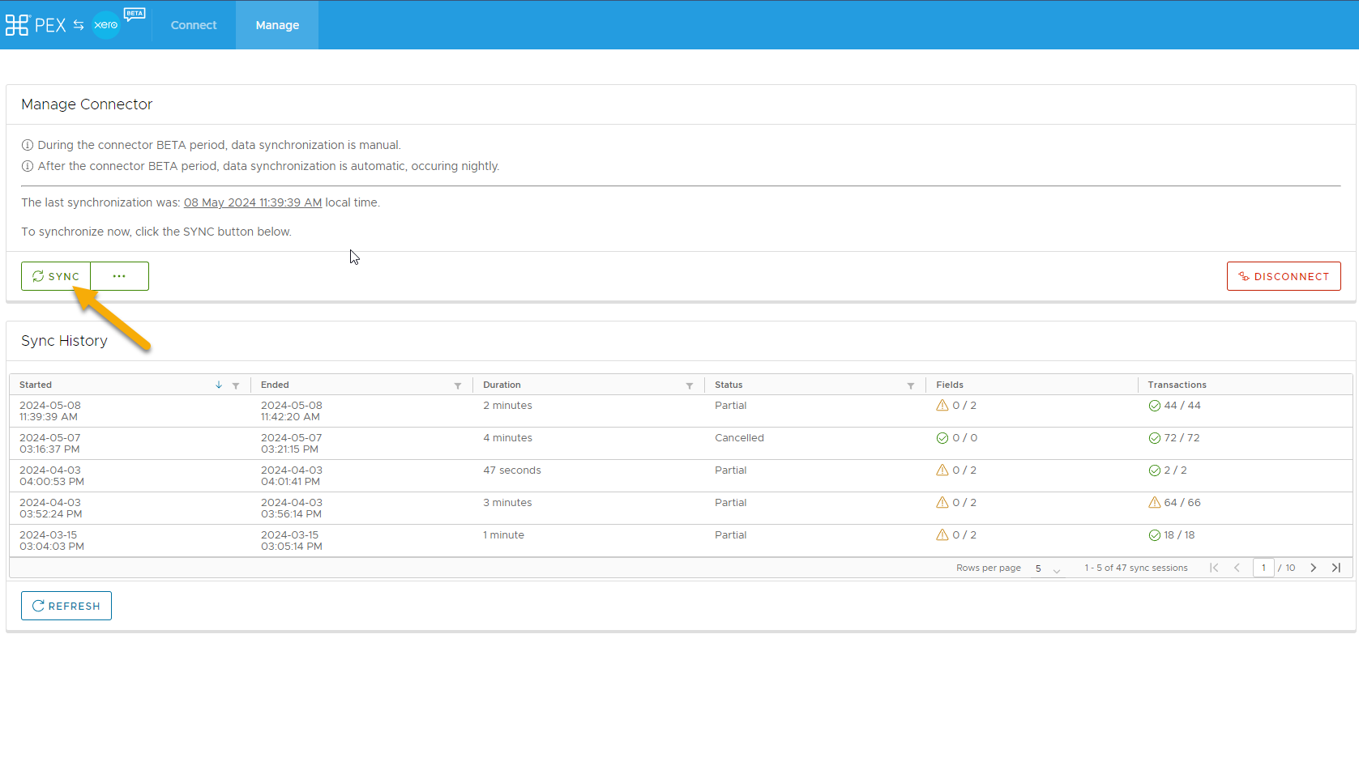Switch to the Connect tab
Image resolution: width=1359 pixels, height=779 pixels.
click(x=194, y=25)
